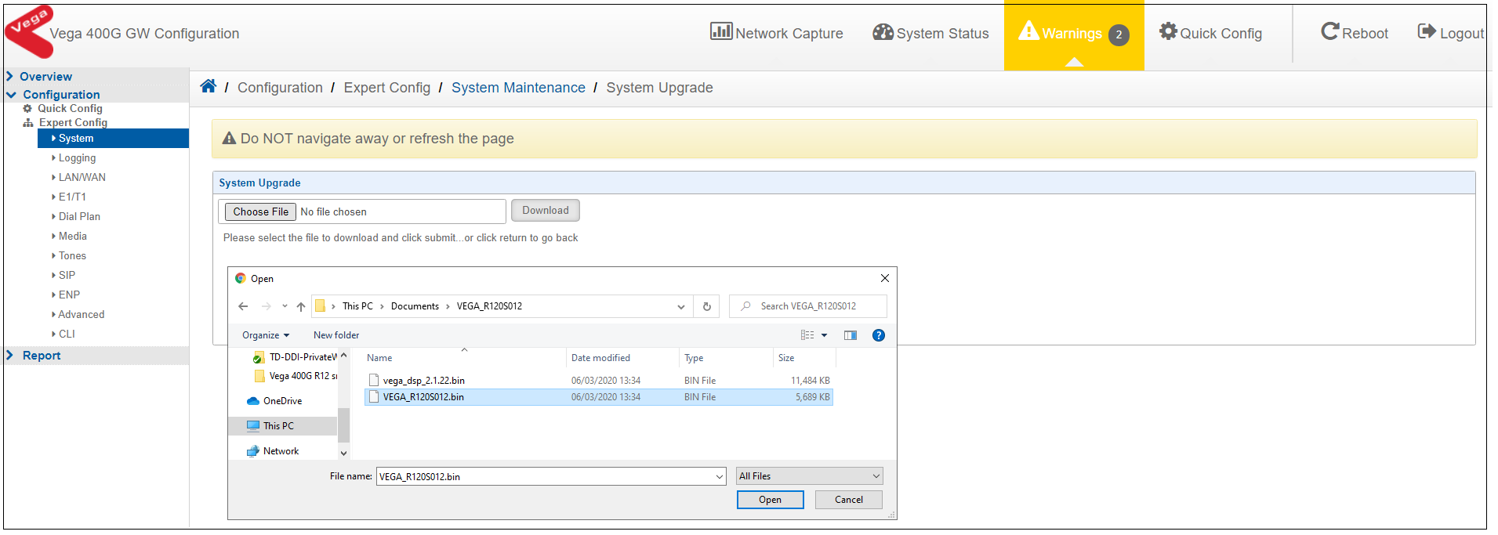Select the System sidebar entry
Image resolution: width=1498 pixels, height=535 pixels.
click(113, 139)
